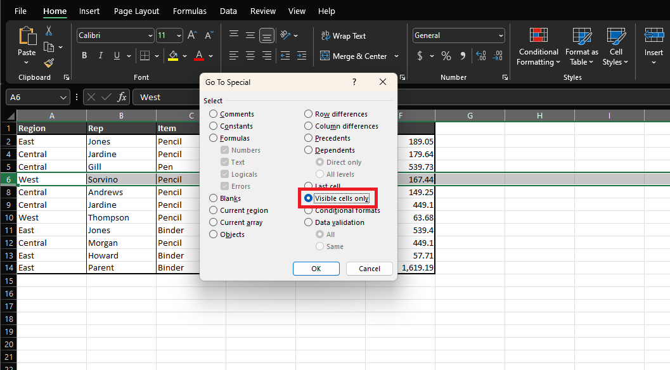Apply Italic formatting
Image resolution: width=670 pixels, height=370 pixels.
(x=101, y=56)
